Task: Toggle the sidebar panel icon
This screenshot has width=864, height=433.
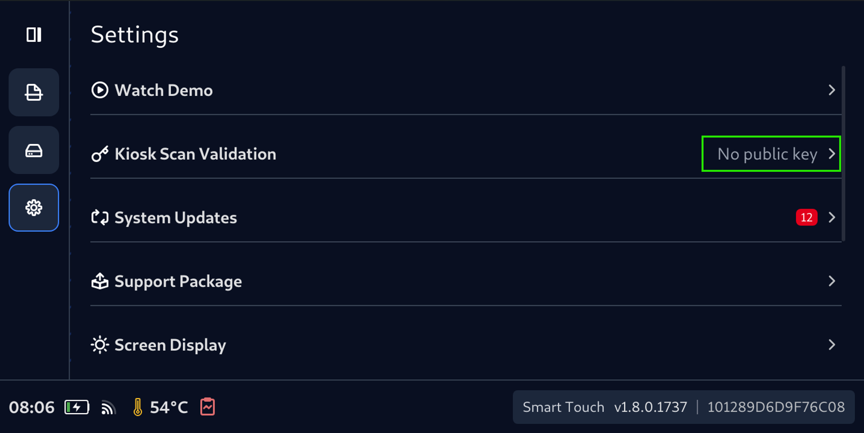Action: pos(34,35)
